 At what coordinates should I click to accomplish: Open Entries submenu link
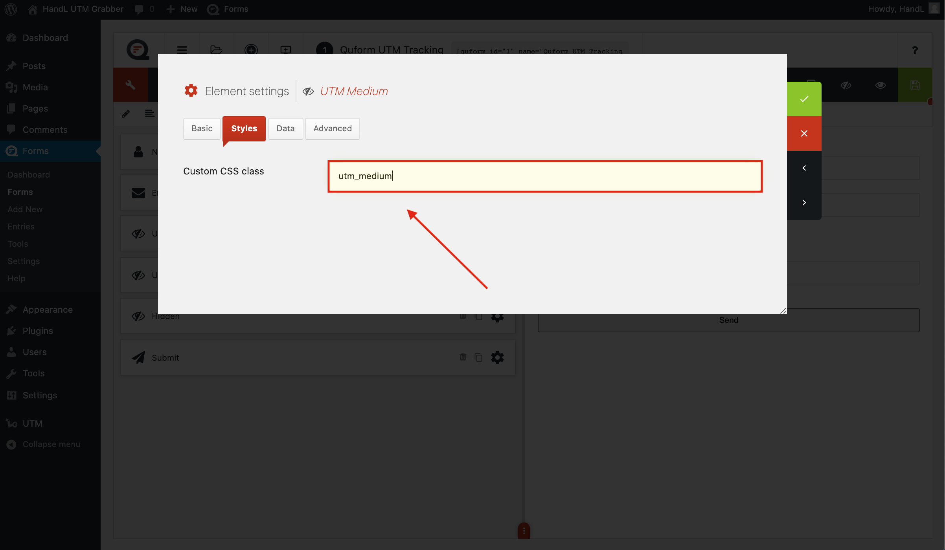[x=21, y=227]
